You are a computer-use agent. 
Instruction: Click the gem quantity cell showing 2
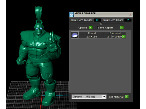(108, 37)
